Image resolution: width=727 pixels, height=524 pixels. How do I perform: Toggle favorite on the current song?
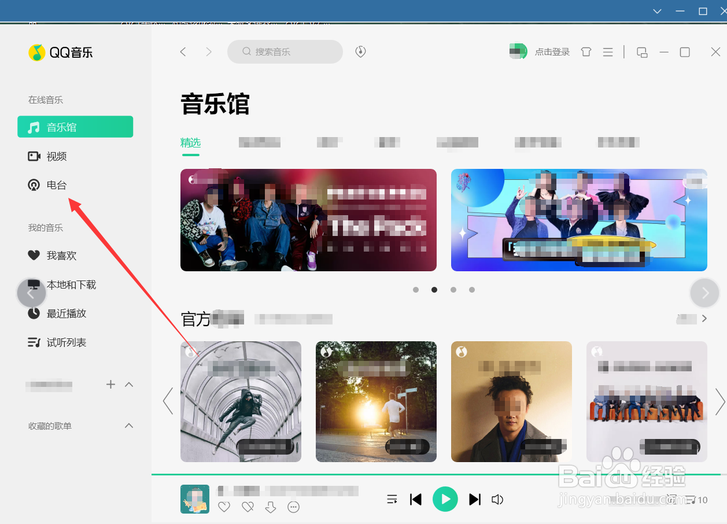pos(224,507)
